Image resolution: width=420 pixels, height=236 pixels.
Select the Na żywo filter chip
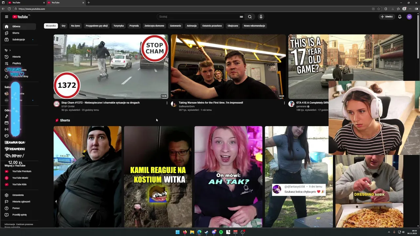point(75,26)
